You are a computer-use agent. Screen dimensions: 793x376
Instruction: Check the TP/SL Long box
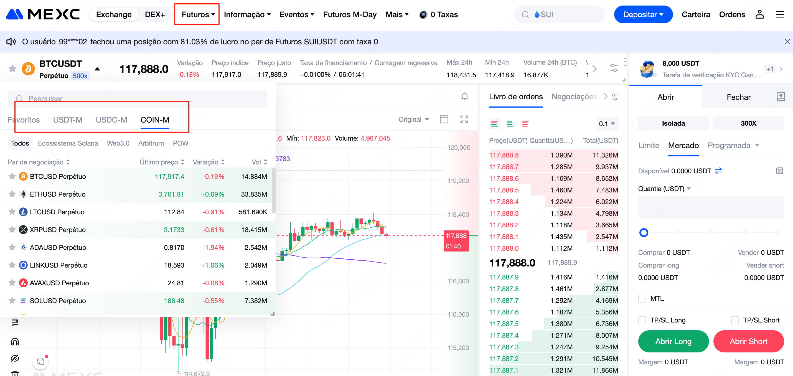pos(642,320)
